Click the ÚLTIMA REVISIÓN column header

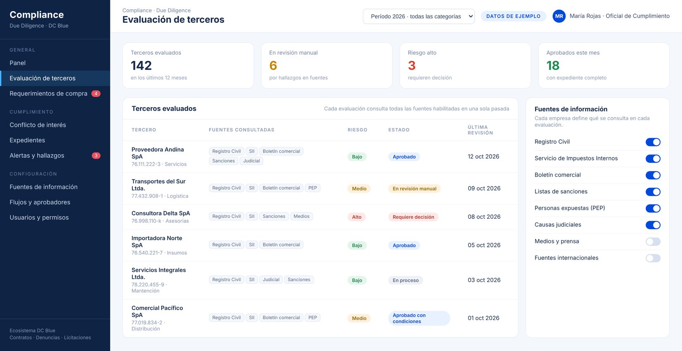(480, 130)
